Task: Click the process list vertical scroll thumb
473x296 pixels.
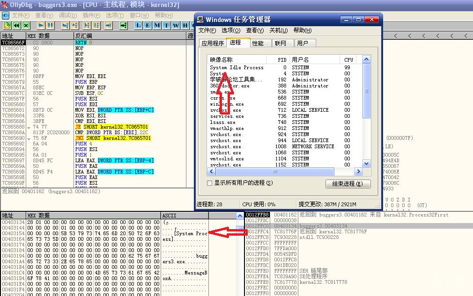Action: 367,90
